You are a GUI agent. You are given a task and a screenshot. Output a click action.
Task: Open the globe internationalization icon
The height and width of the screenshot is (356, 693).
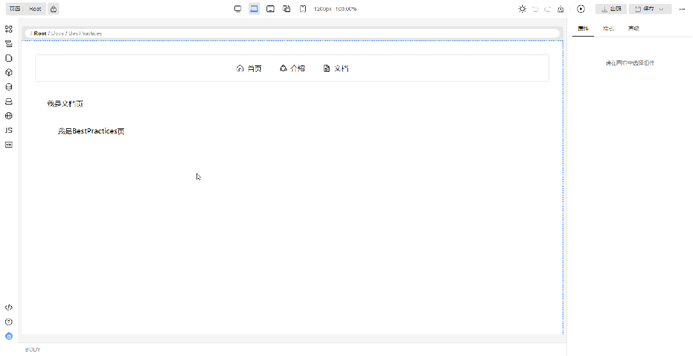pyautogui.click(x=8, y=116)
